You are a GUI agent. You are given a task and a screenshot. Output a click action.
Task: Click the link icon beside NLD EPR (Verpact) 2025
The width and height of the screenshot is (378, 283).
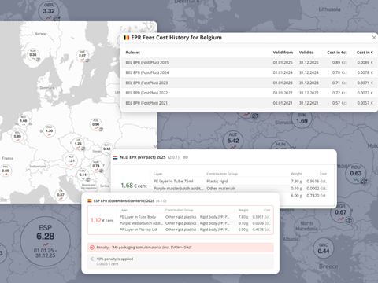186,157
